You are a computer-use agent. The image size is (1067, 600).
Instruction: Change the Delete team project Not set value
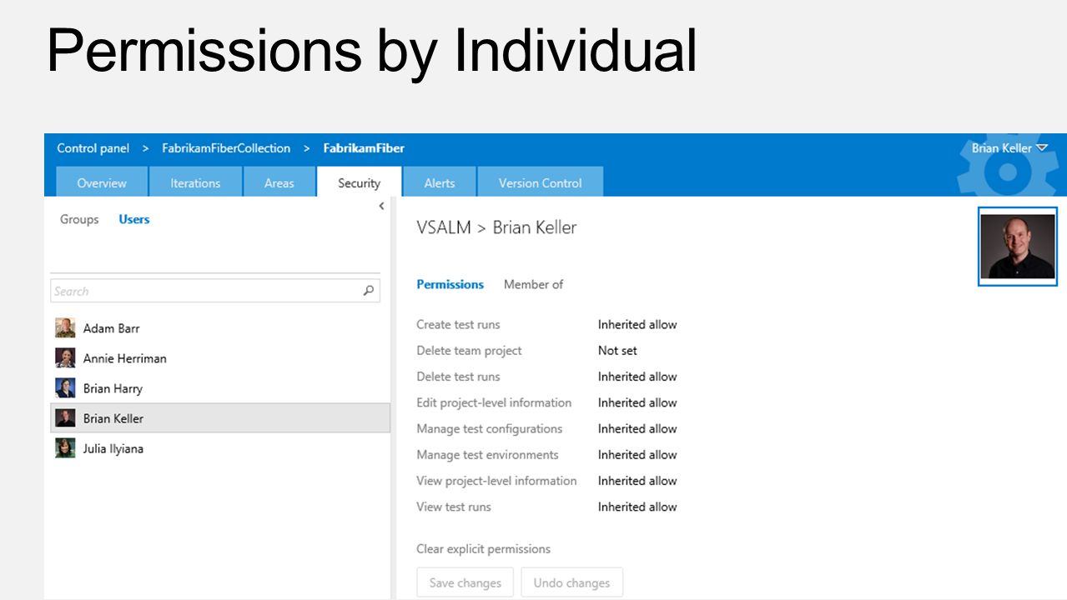[617, 351]
